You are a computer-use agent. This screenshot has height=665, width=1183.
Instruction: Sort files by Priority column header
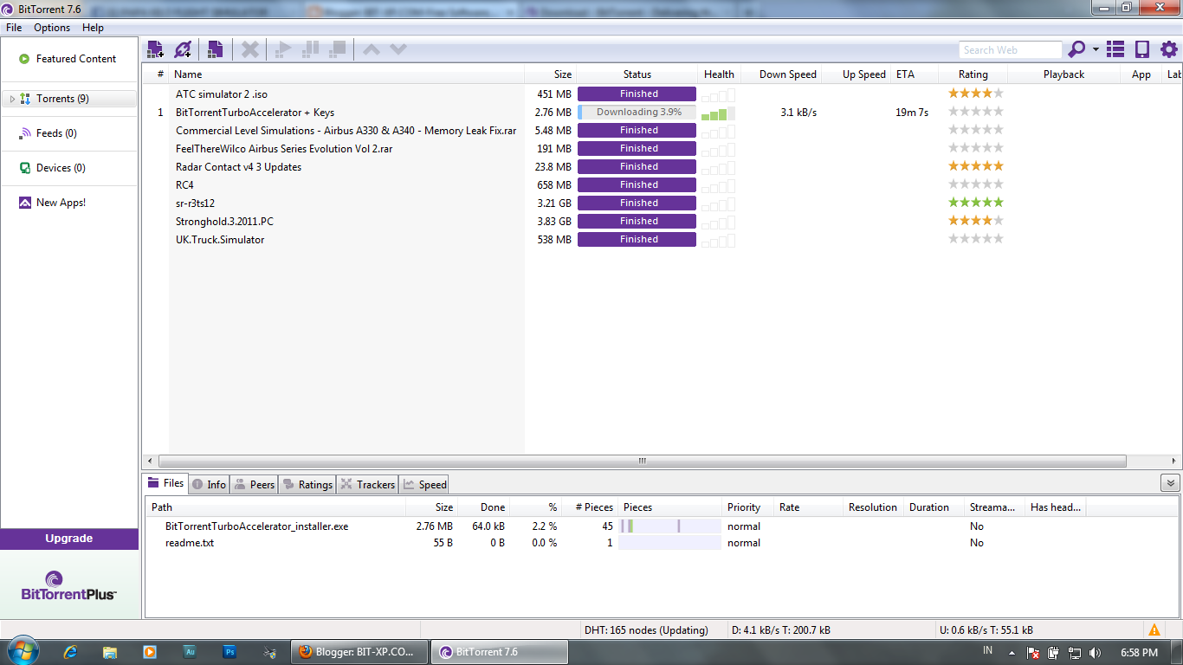747,507
